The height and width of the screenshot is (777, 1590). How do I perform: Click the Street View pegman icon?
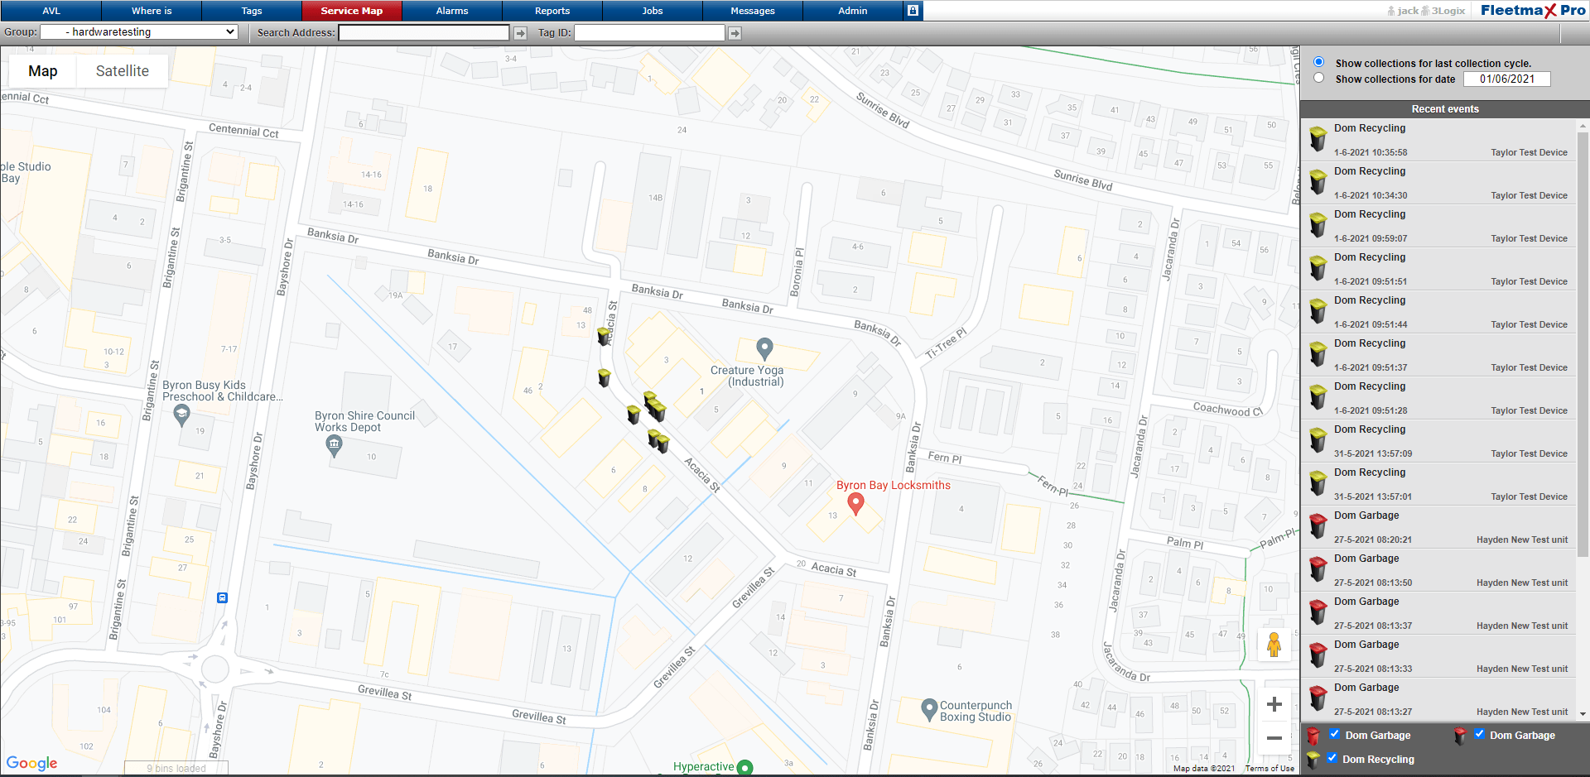click(1274, 644)
